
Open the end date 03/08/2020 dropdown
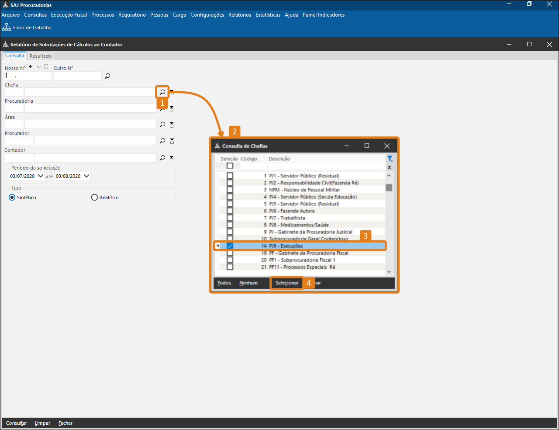click(x=86, y=176)
